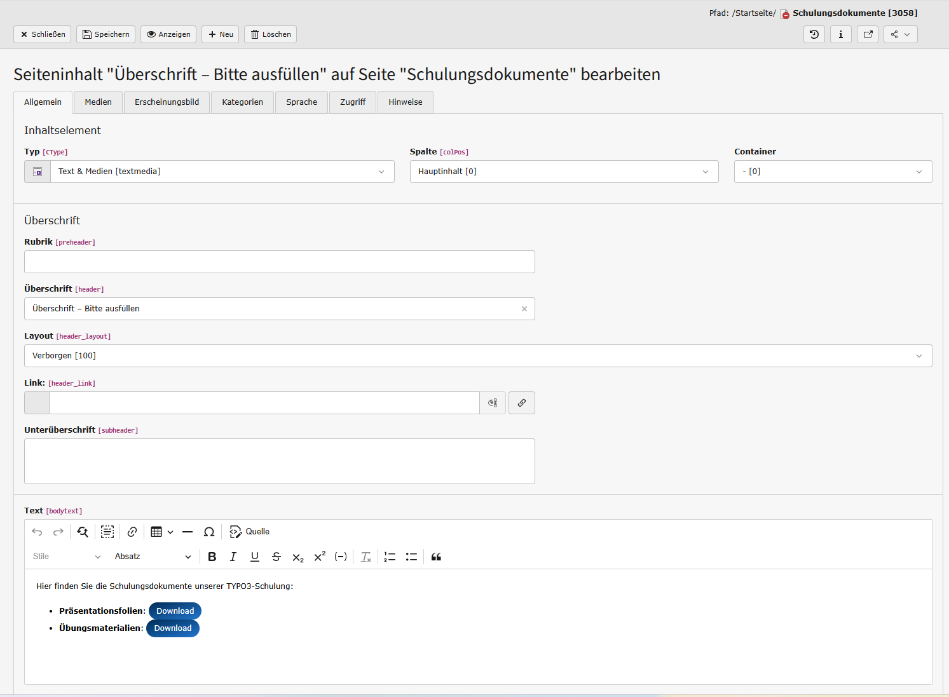Open the special characters Omega icon
This screenshot has width=949, height=697.
point(209,532)
